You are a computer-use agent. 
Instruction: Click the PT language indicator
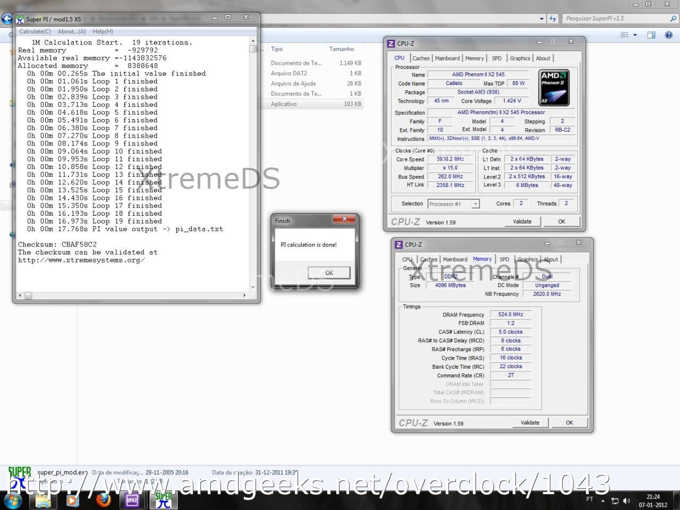589,499
